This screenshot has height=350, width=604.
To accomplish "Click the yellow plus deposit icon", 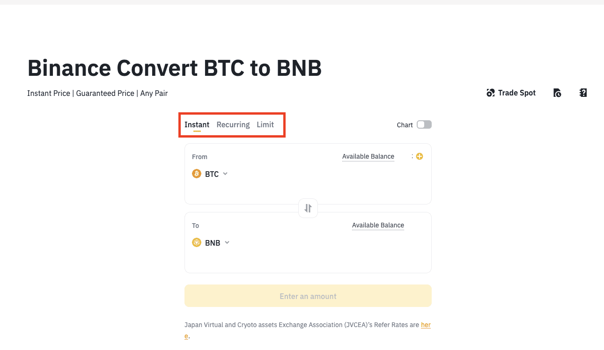I will [x=420, y=156].
